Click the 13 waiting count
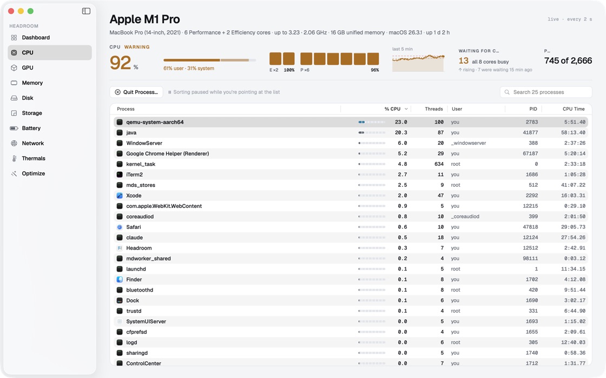606x378 pixels. tap(463, 61)
